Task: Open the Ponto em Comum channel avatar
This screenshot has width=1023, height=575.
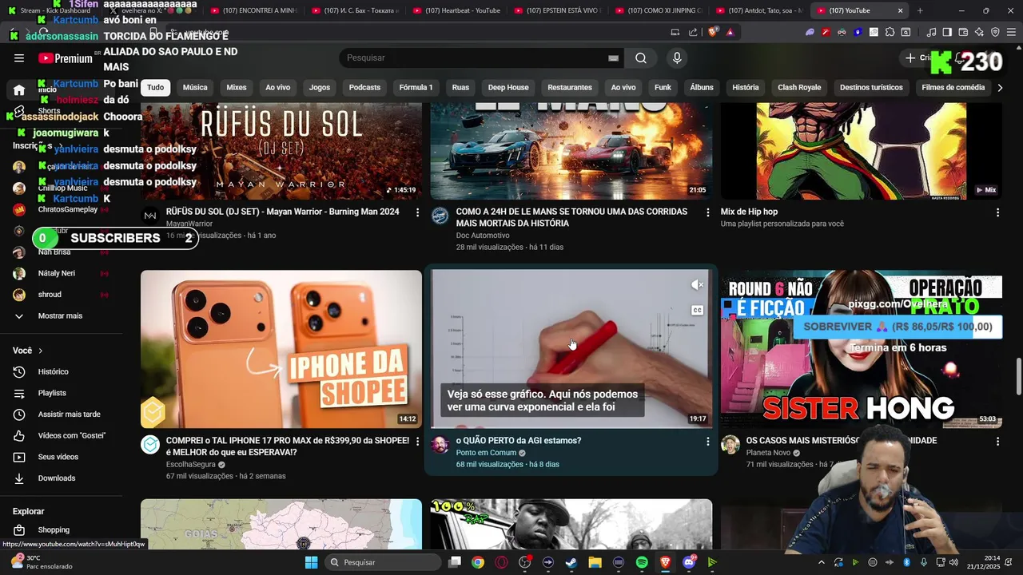Action: (440, 445)
